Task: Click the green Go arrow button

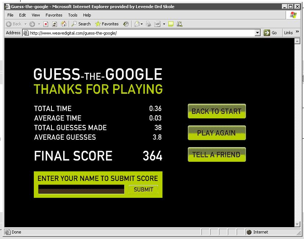Action: (267, 33)
